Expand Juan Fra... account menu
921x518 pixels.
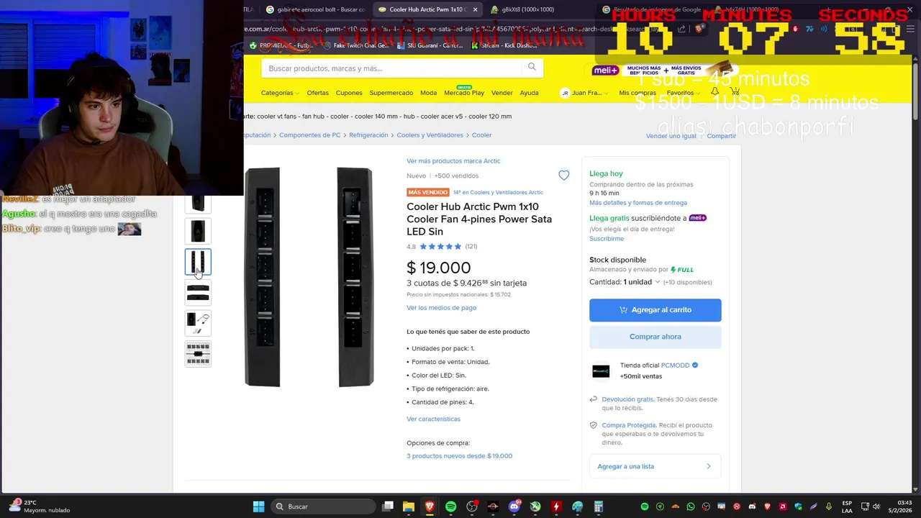(x=590, y=93)
